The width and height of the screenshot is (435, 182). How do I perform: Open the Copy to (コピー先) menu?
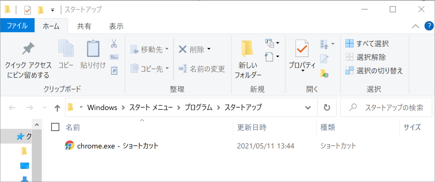149,69
